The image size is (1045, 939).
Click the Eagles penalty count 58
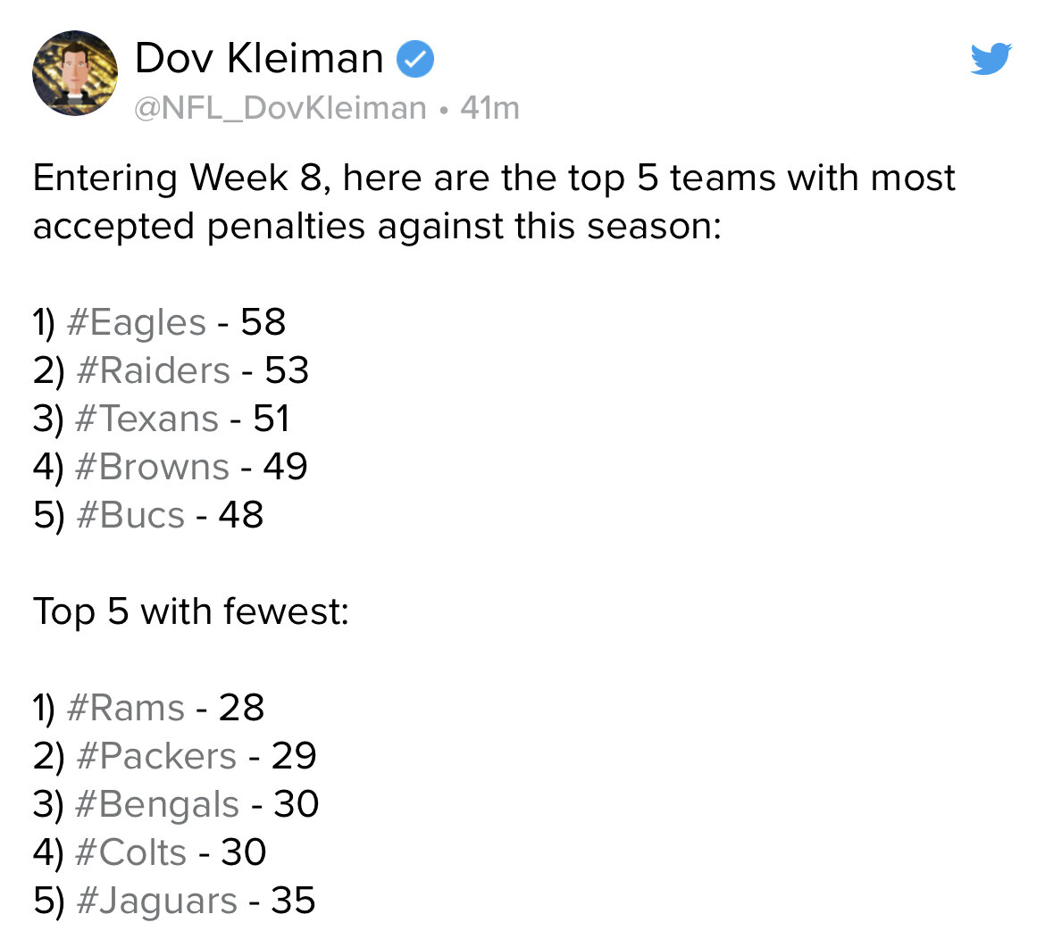[x=263, y=322]
